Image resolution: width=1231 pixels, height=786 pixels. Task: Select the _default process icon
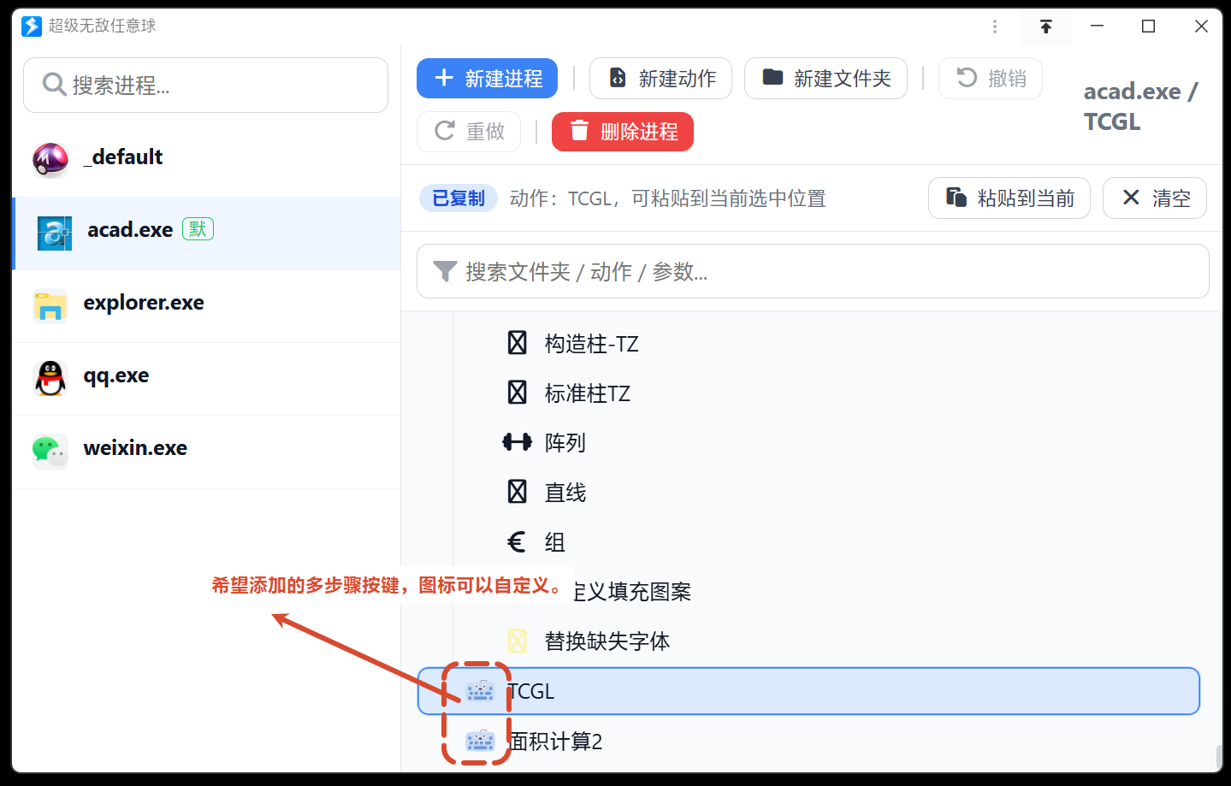[50, 159]
